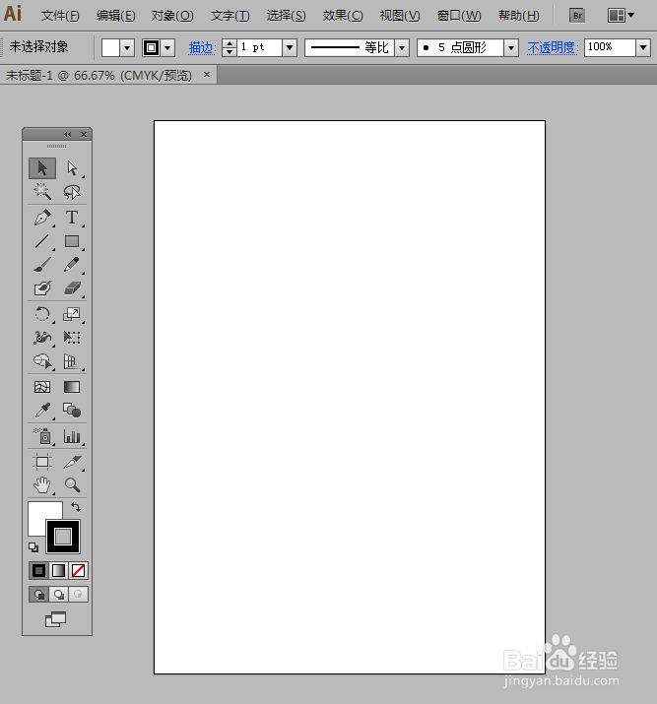Select the Zoom tool
Image resolution: width=657 pixels, height=704 pixels.
72,485
